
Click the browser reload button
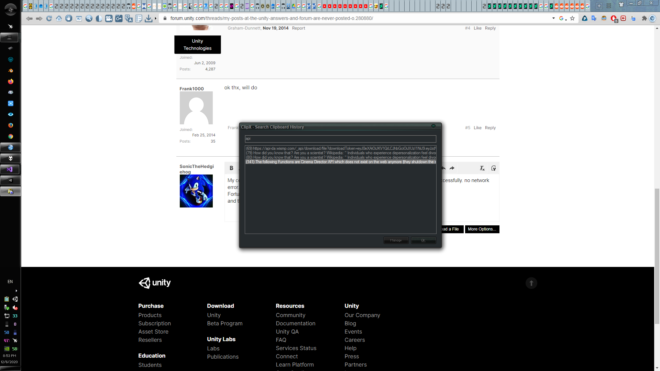[x=49, y=19]
